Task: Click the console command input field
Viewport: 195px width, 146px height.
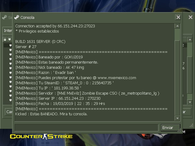Action: point(87,128)
